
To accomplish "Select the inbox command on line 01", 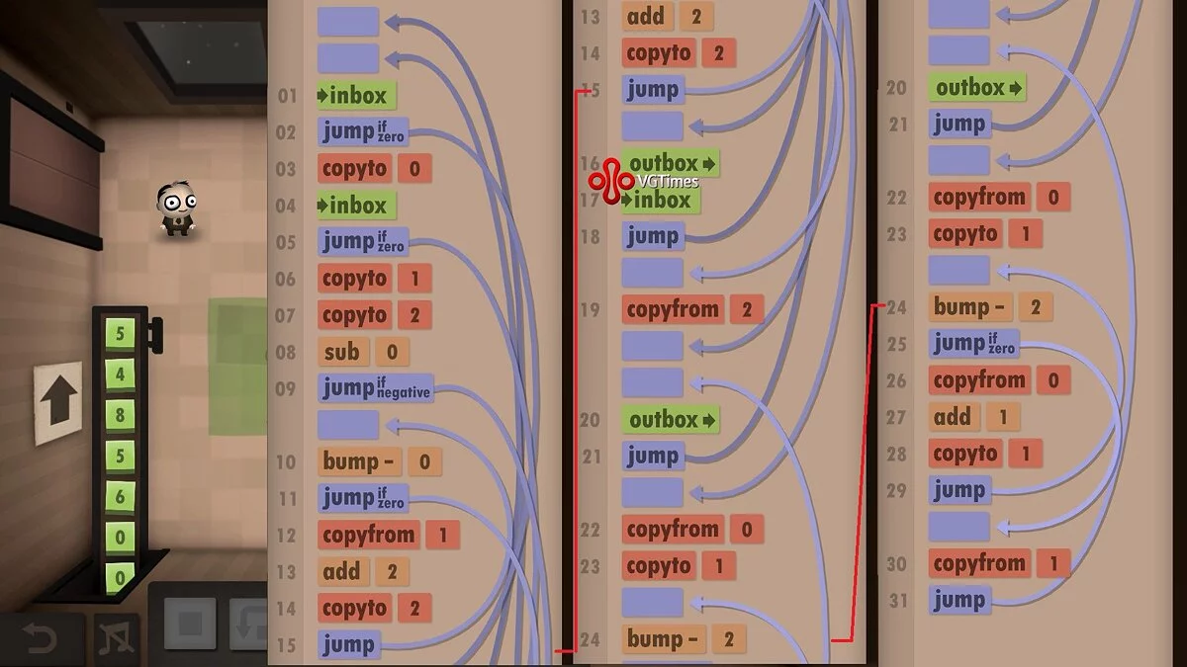I will [x=357, y=96].
